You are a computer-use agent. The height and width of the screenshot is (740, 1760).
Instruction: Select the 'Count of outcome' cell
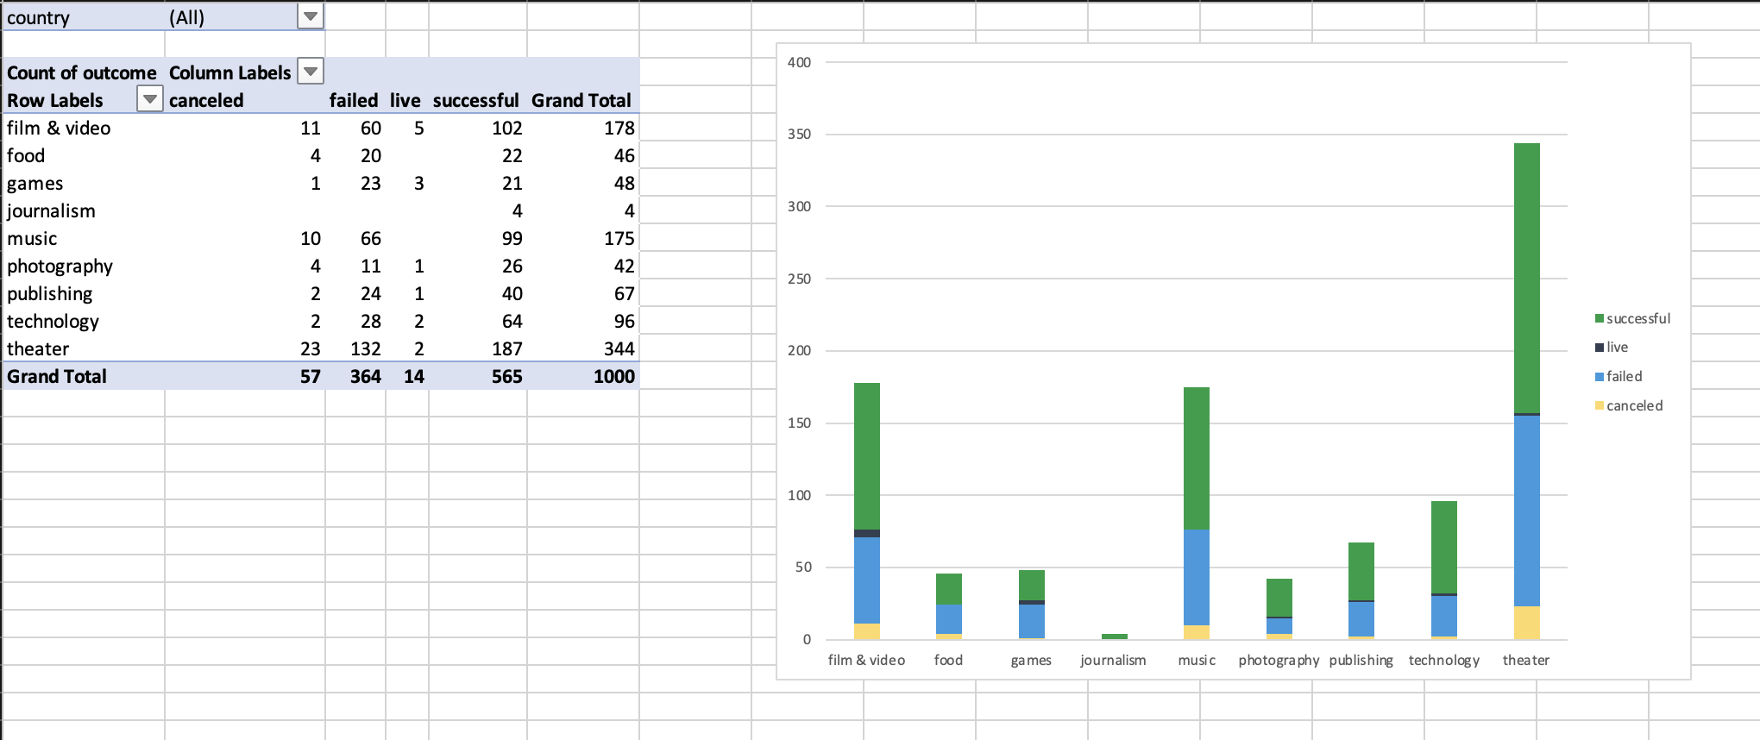[x=82, y=72]
